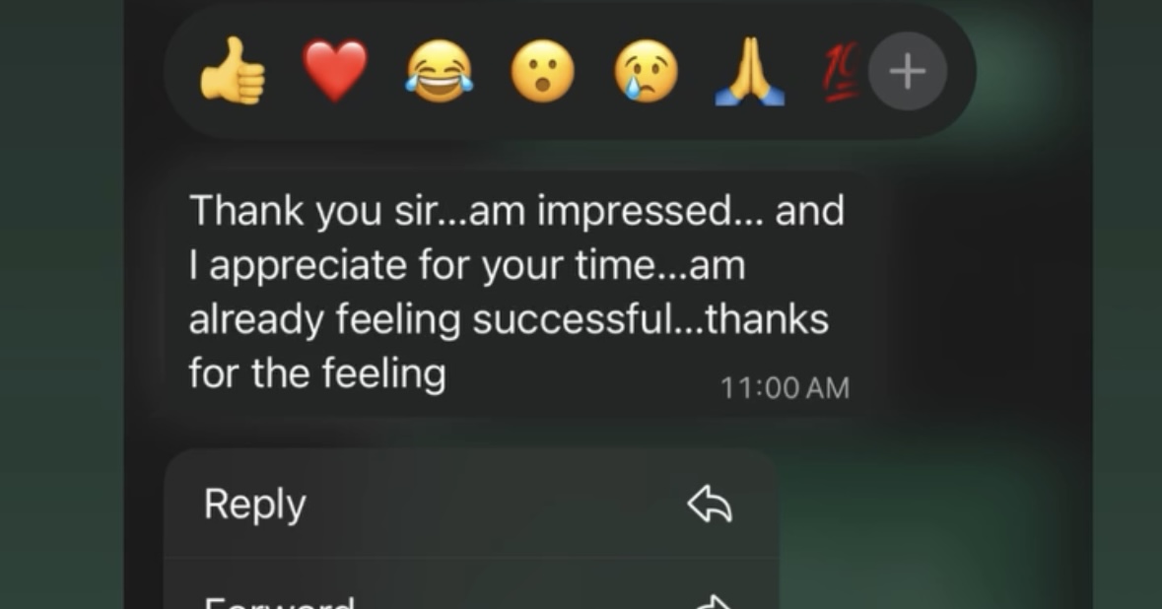
Task: Click the word 'already' in the message
Action: tap(256, 321)
